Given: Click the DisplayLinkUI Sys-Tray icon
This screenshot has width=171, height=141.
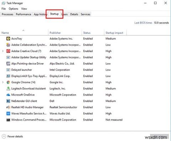Looking at the screenshot, I should [x=8, y=76].
